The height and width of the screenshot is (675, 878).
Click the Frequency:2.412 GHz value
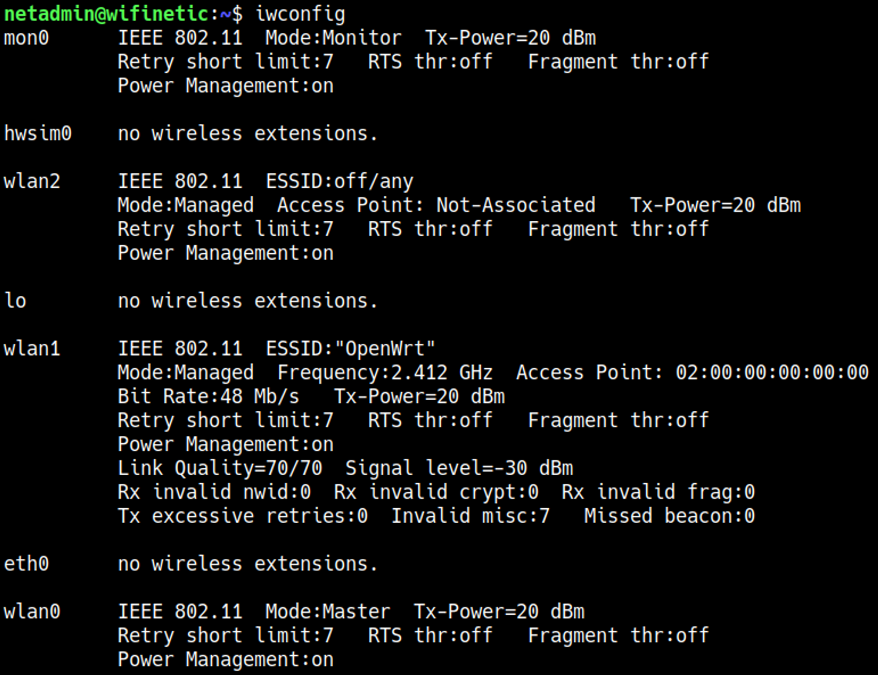[x=385, y=373]
